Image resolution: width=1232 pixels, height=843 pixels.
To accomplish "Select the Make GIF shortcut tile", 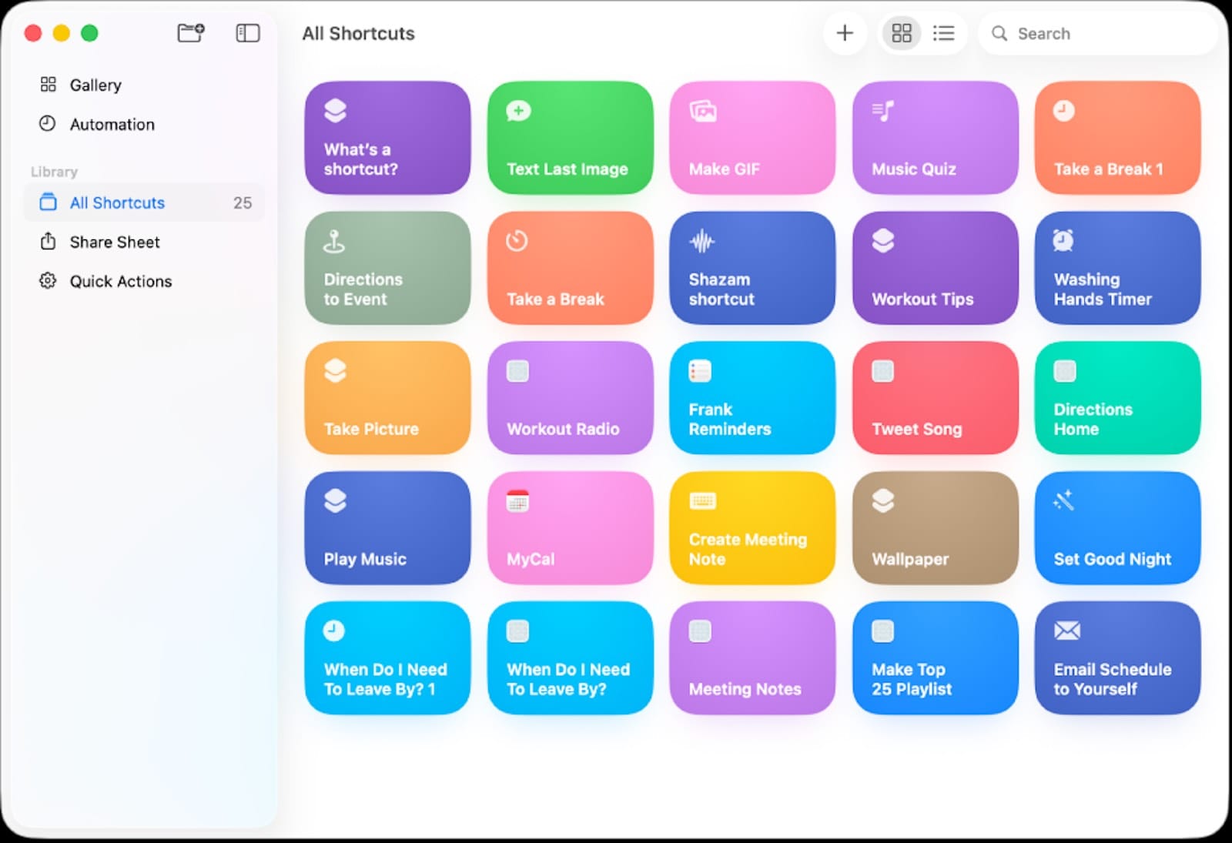I will tap(752, 138).
